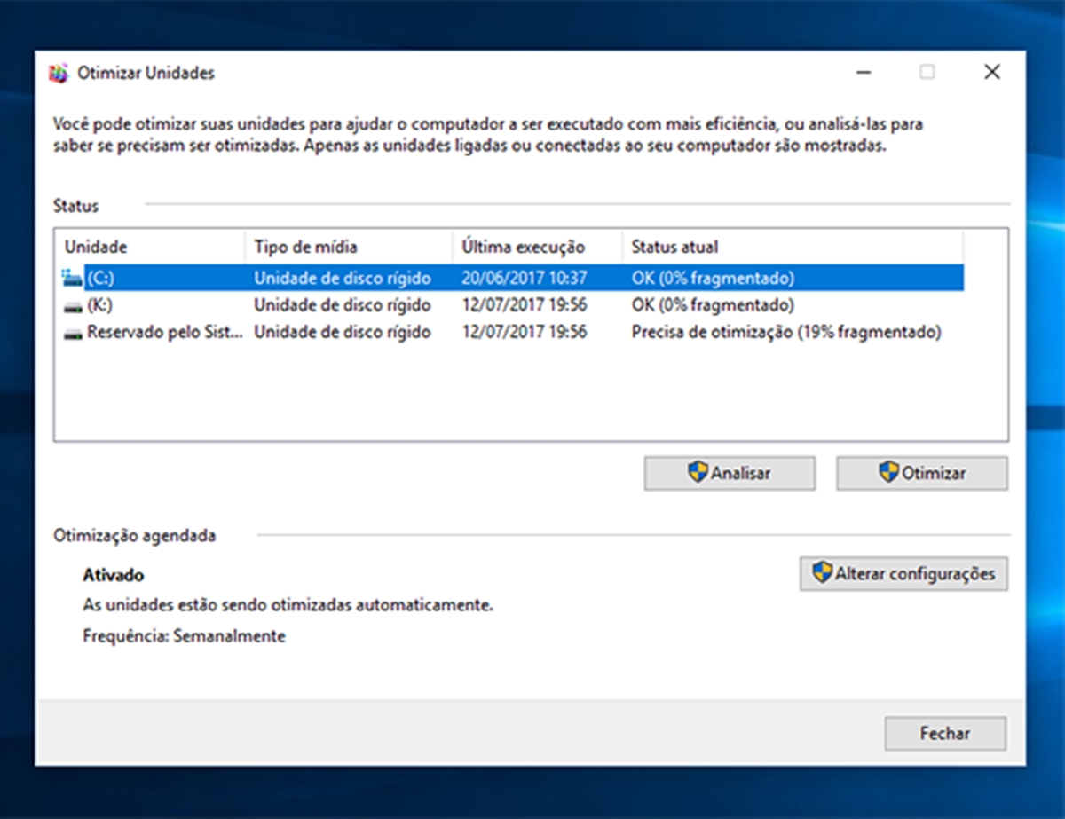Select the (K:) drive row name
1065x819 pixels.
[x=100, y=305]
